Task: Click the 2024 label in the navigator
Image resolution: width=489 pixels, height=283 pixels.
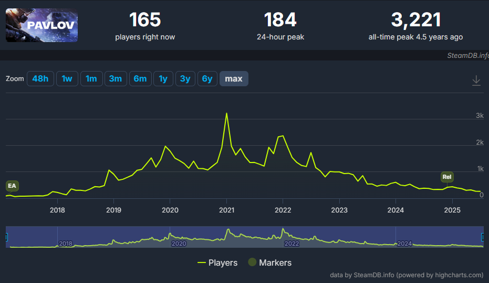Action: [x=404, y=244]
